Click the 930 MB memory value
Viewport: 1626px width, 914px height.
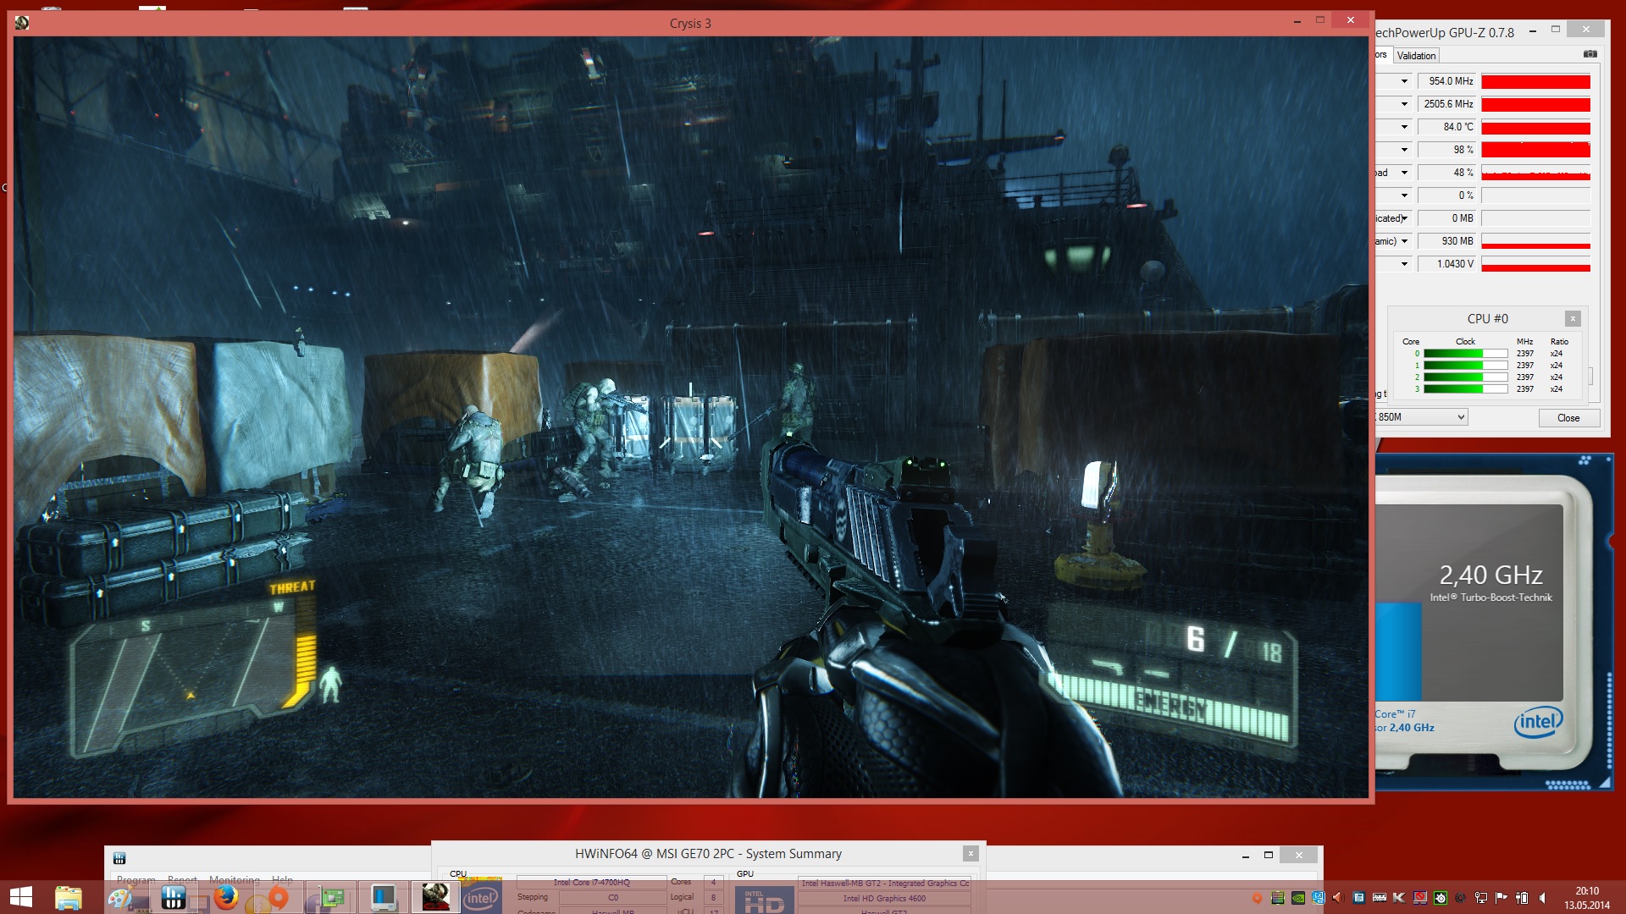coord(1446,241)
